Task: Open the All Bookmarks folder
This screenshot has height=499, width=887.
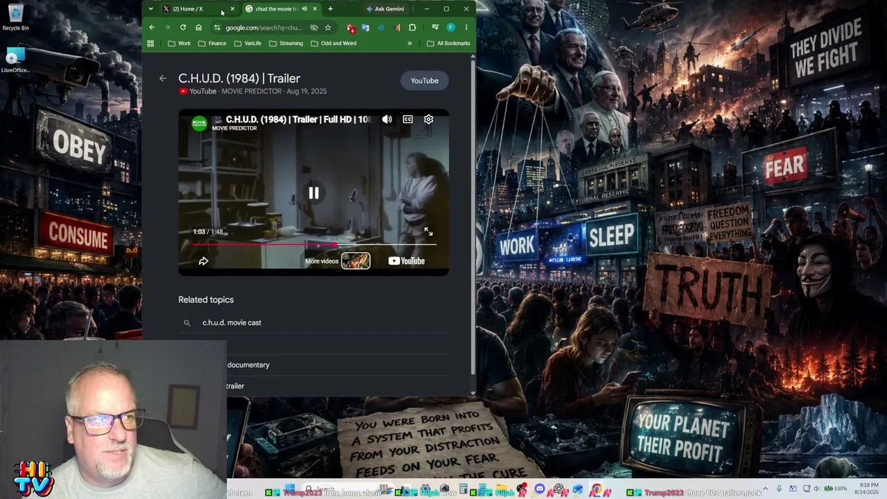Action: [448, 43]
